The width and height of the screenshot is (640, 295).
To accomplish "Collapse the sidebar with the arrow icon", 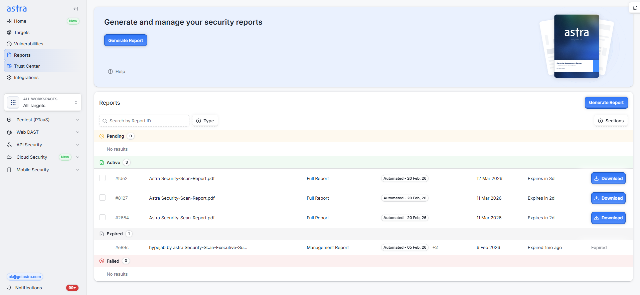I will coord(76,9).
